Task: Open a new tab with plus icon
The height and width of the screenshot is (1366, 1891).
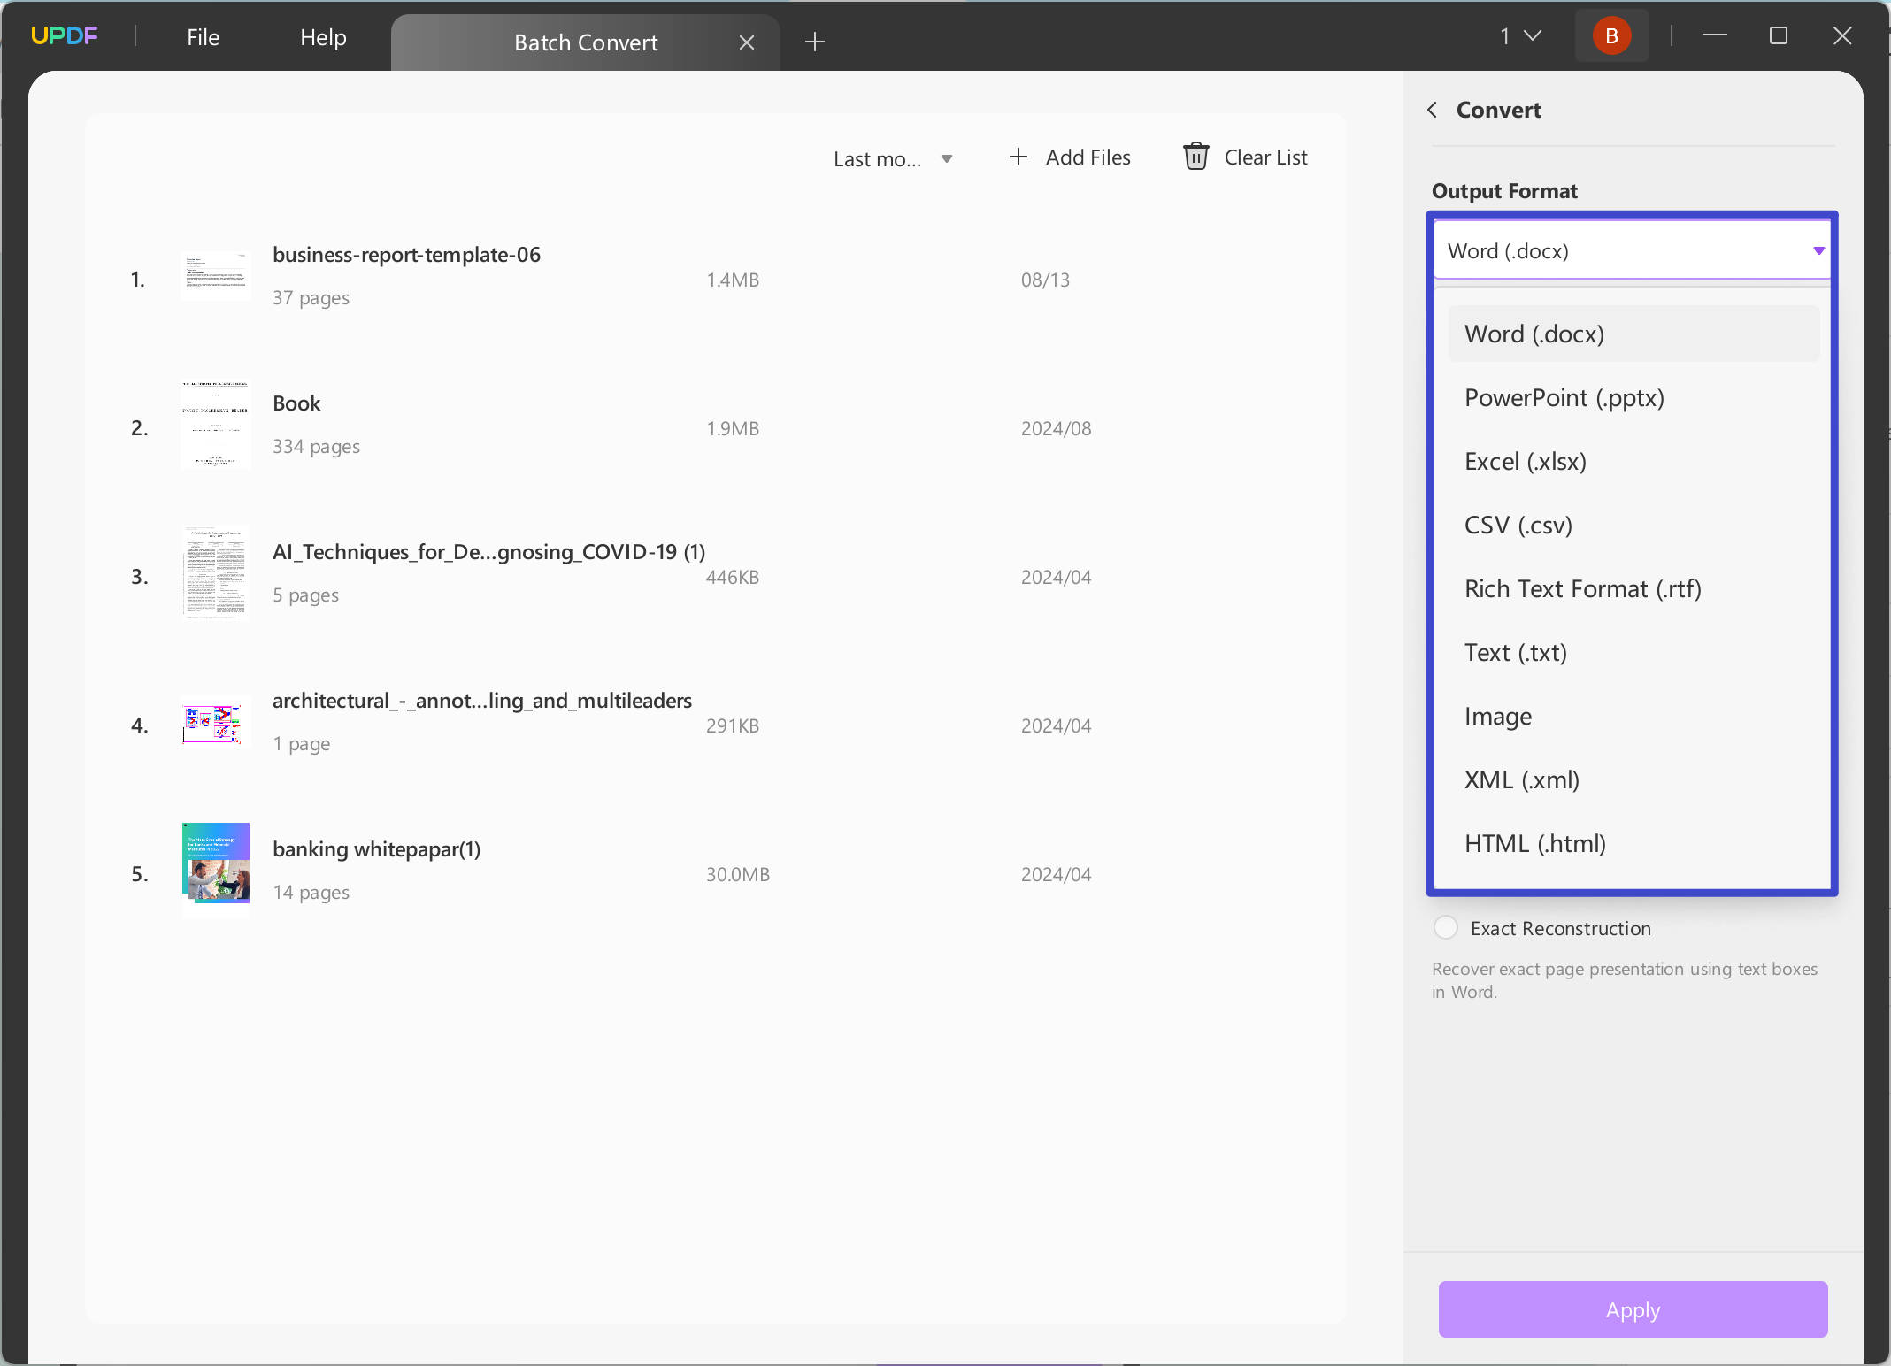Action: pos(815,42)
